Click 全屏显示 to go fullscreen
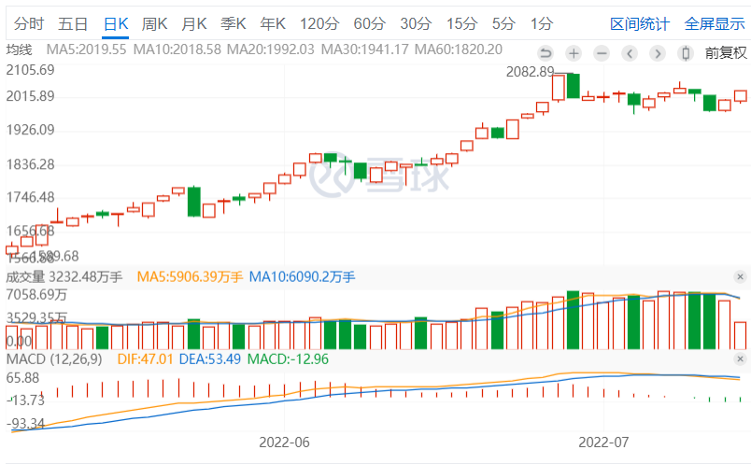The height and width of the screenshot is (464, 751). (715, 23)
